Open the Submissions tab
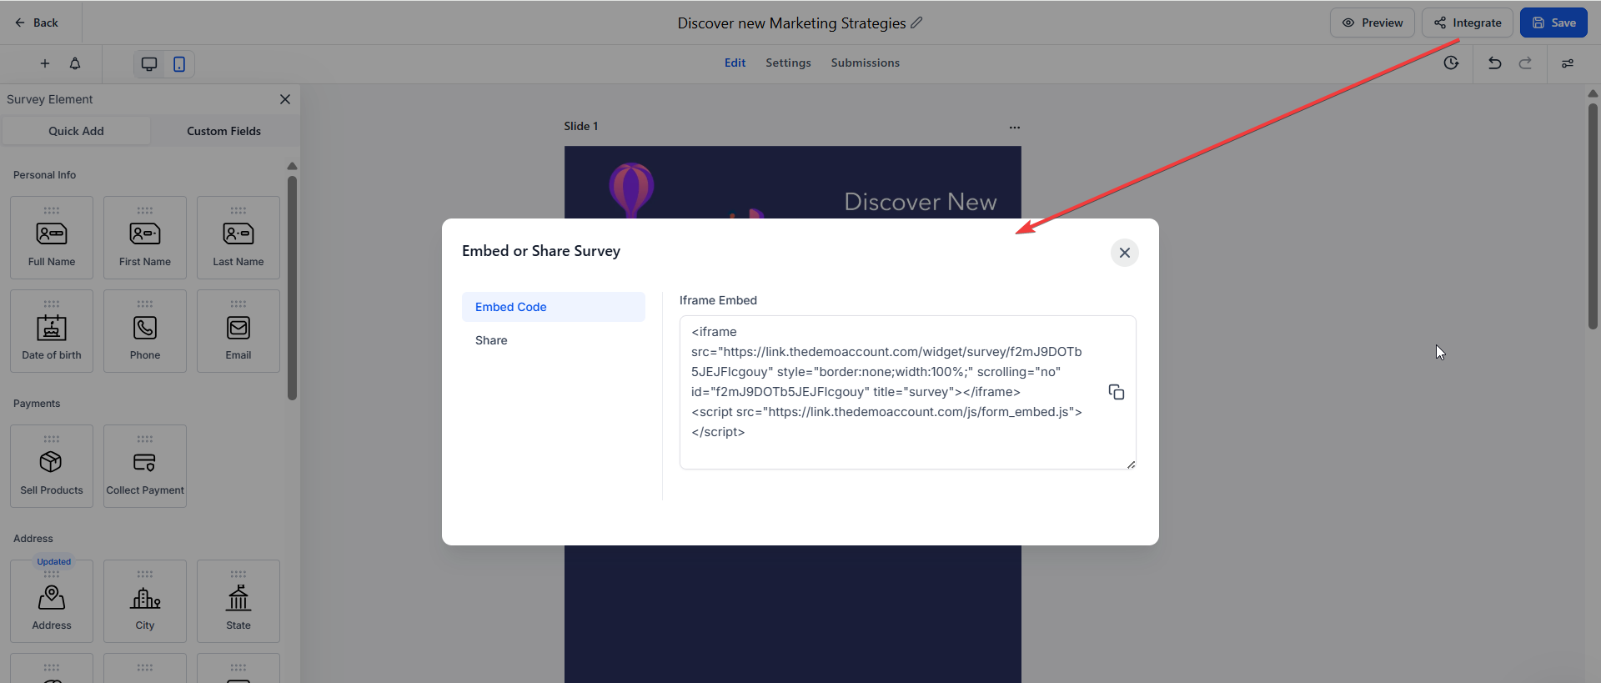The width and height of the screenshot is (1601, 683). (x=865, y=63)
